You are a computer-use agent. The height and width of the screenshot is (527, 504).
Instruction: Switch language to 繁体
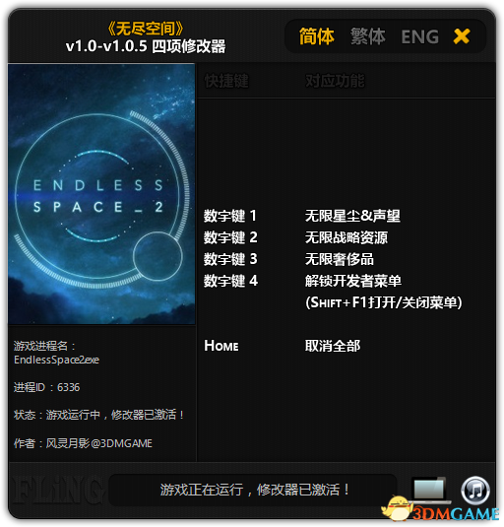tap(368, 36)
